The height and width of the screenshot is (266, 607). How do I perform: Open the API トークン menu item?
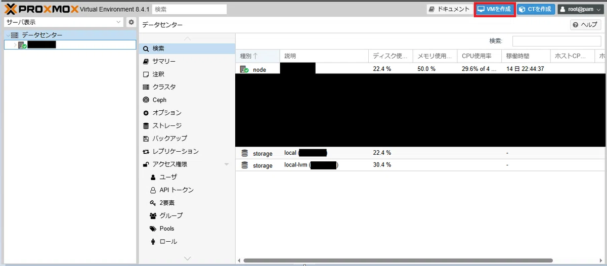(x=187, y=190)
